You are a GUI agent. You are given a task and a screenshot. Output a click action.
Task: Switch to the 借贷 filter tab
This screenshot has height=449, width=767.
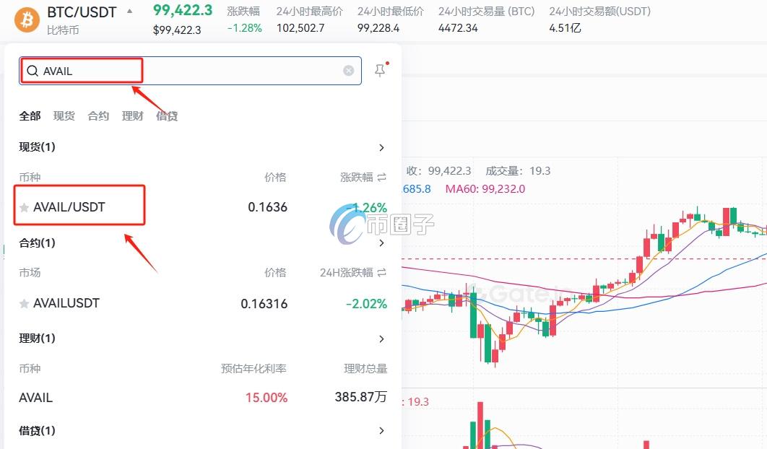tap(166, 115)
